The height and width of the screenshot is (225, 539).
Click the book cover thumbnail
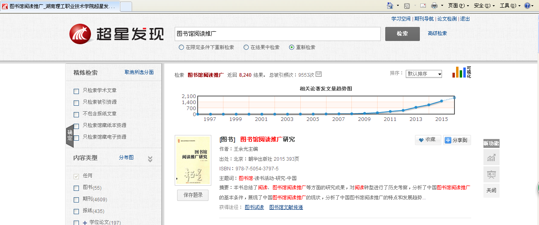click(x=193, y=160)
